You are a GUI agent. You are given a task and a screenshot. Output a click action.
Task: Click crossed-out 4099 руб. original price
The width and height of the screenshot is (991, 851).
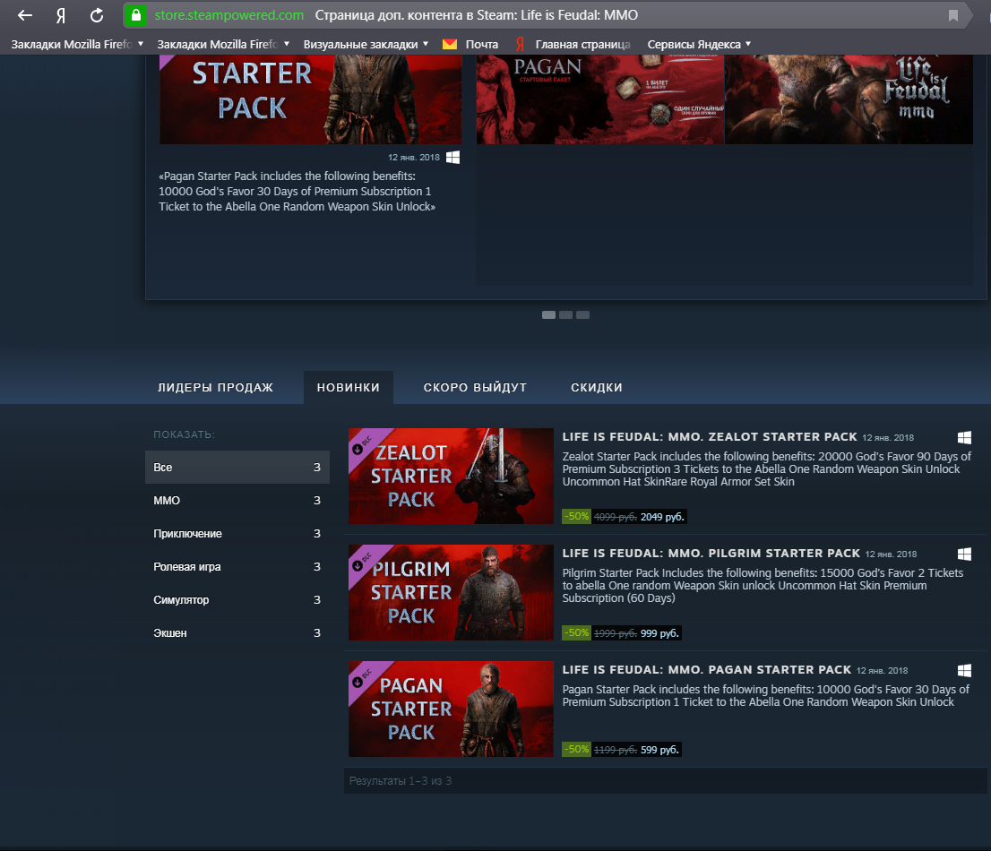tap(615, 517)
